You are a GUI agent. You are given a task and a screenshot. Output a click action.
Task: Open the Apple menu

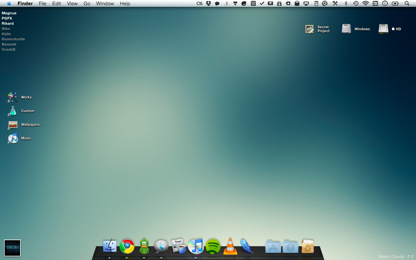coord(9,3)
